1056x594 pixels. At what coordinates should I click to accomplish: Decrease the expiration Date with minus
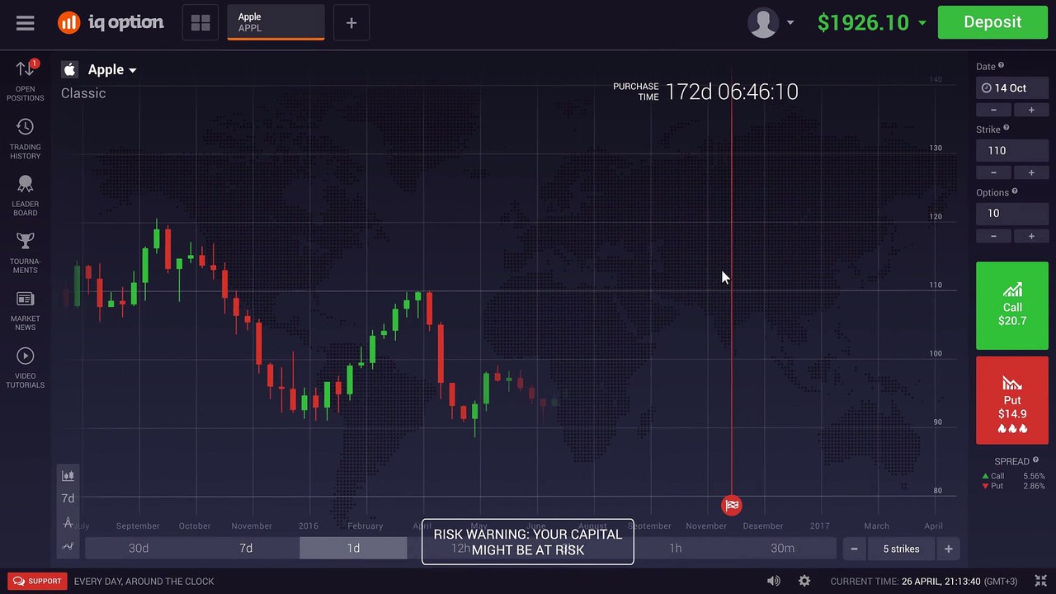click(993, 110)
